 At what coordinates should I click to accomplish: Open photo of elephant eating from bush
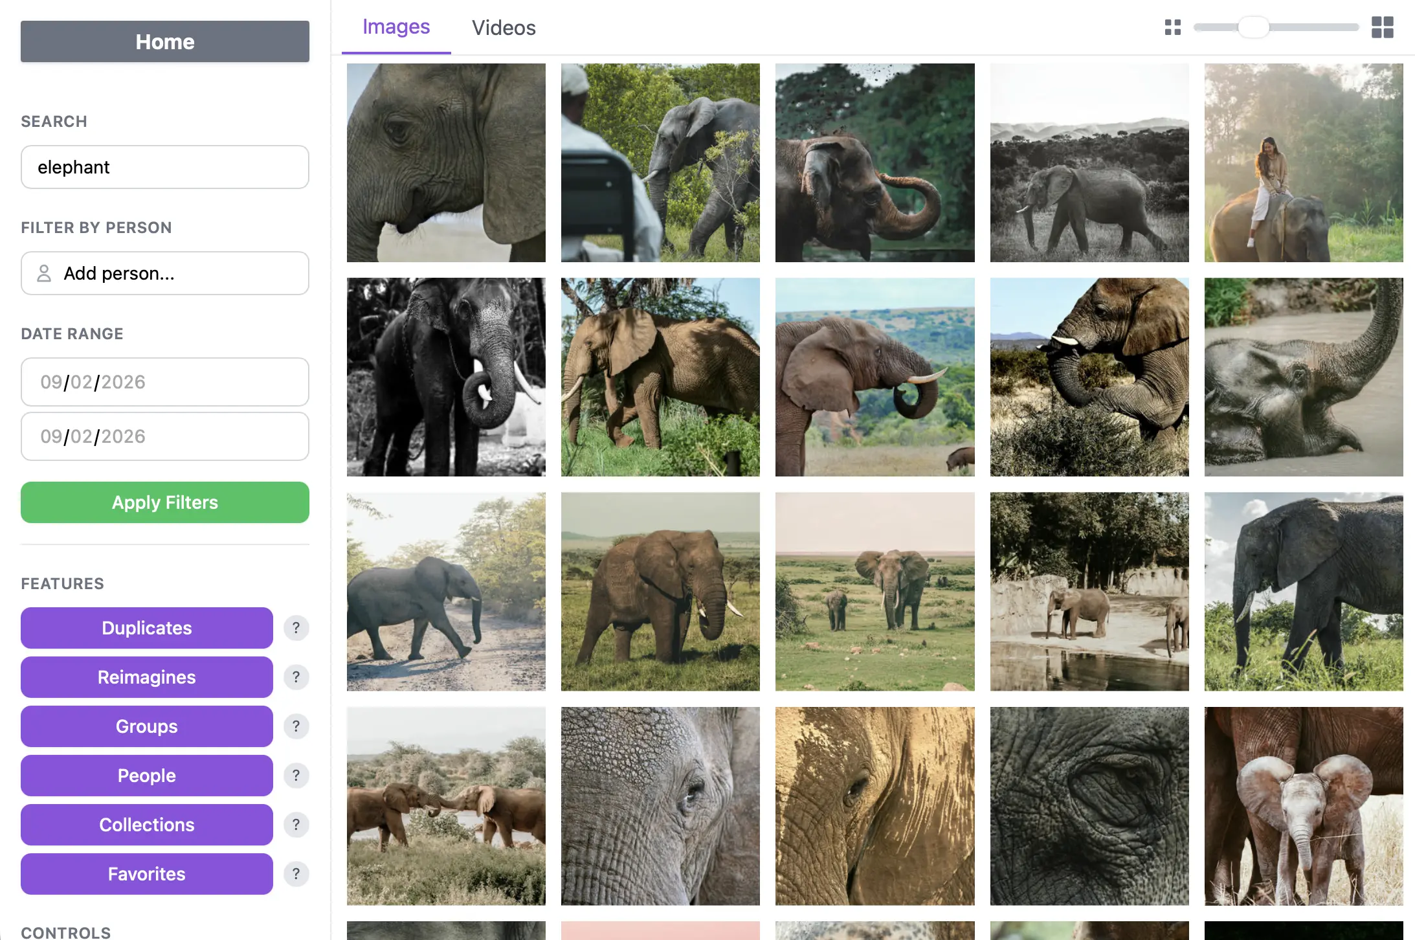click(x=1089, y=377)
